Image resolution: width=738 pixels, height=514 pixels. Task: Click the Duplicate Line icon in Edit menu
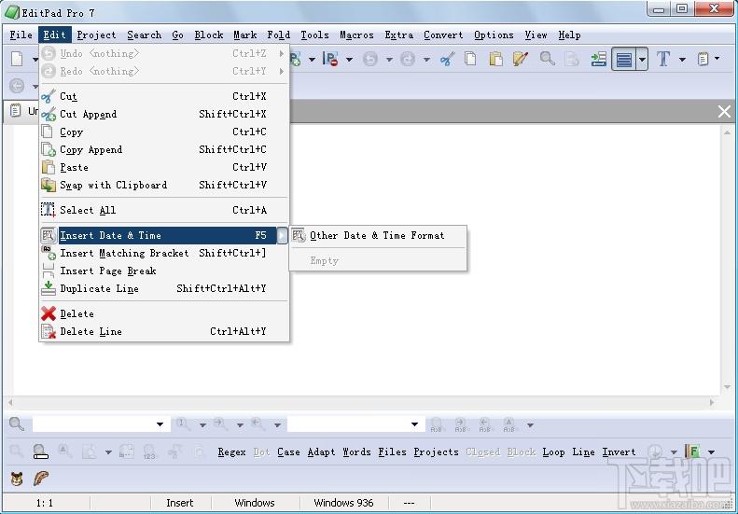point(49,288)
